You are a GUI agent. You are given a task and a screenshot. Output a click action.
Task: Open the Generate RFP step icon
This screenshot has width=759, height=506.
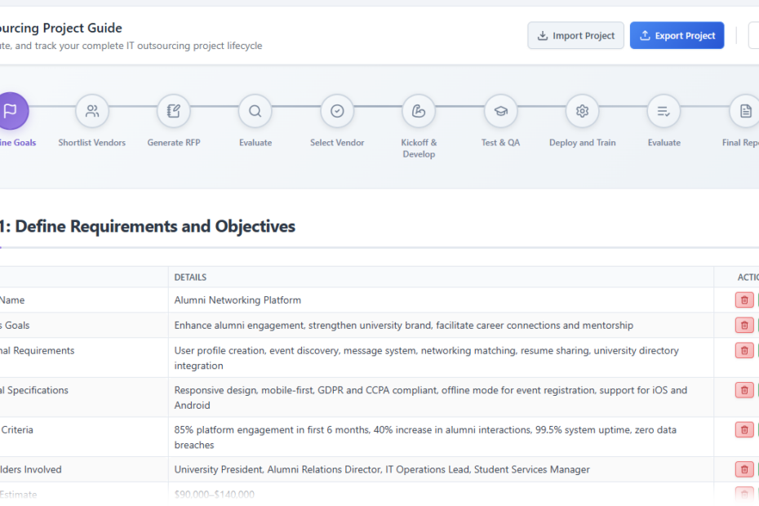point(174,111)
